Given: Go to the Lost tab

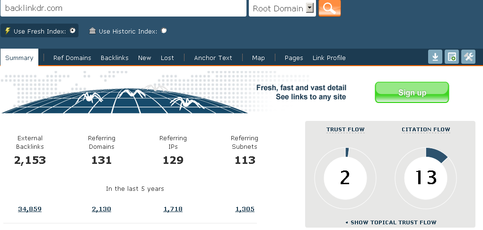Looking at the screenshot, I should pos(167,58).
